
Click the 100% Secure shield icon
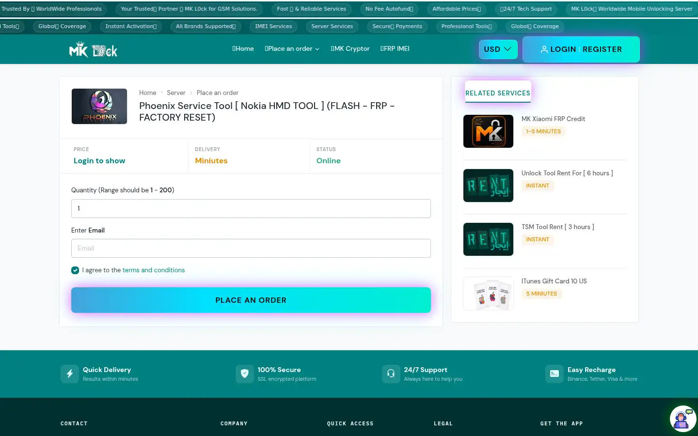click(245, 374)
